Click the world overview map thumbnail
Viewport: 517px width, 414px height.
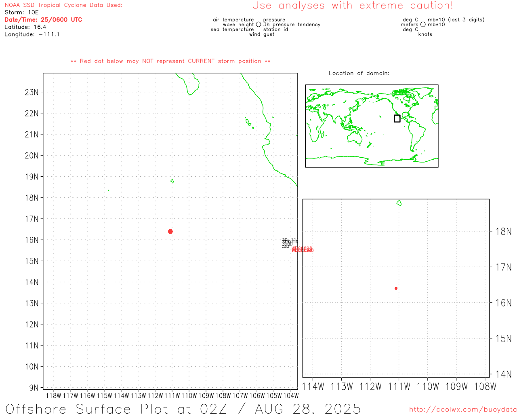(x=372, y=126)
